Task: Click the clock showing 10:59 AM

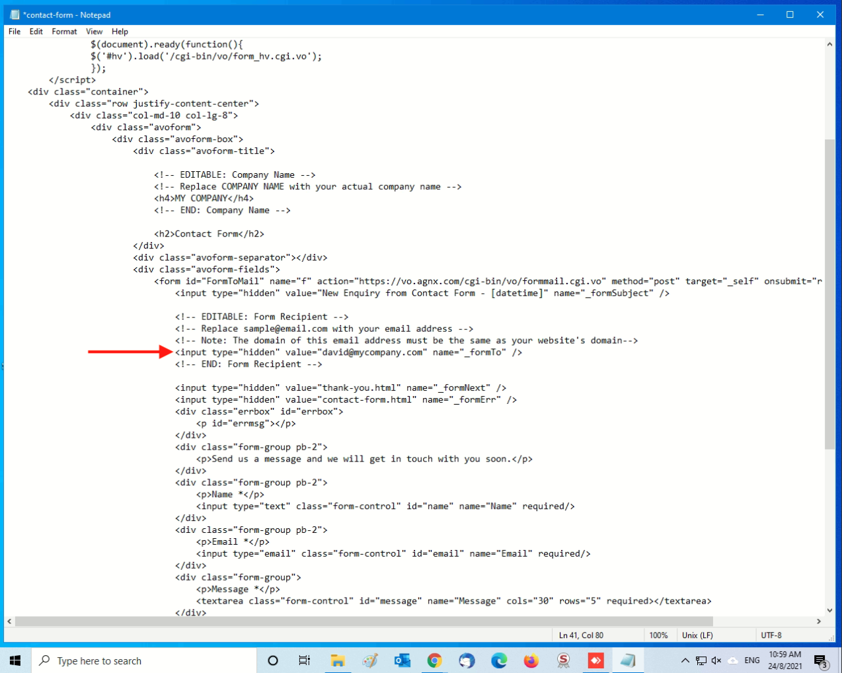Action: 785,660
